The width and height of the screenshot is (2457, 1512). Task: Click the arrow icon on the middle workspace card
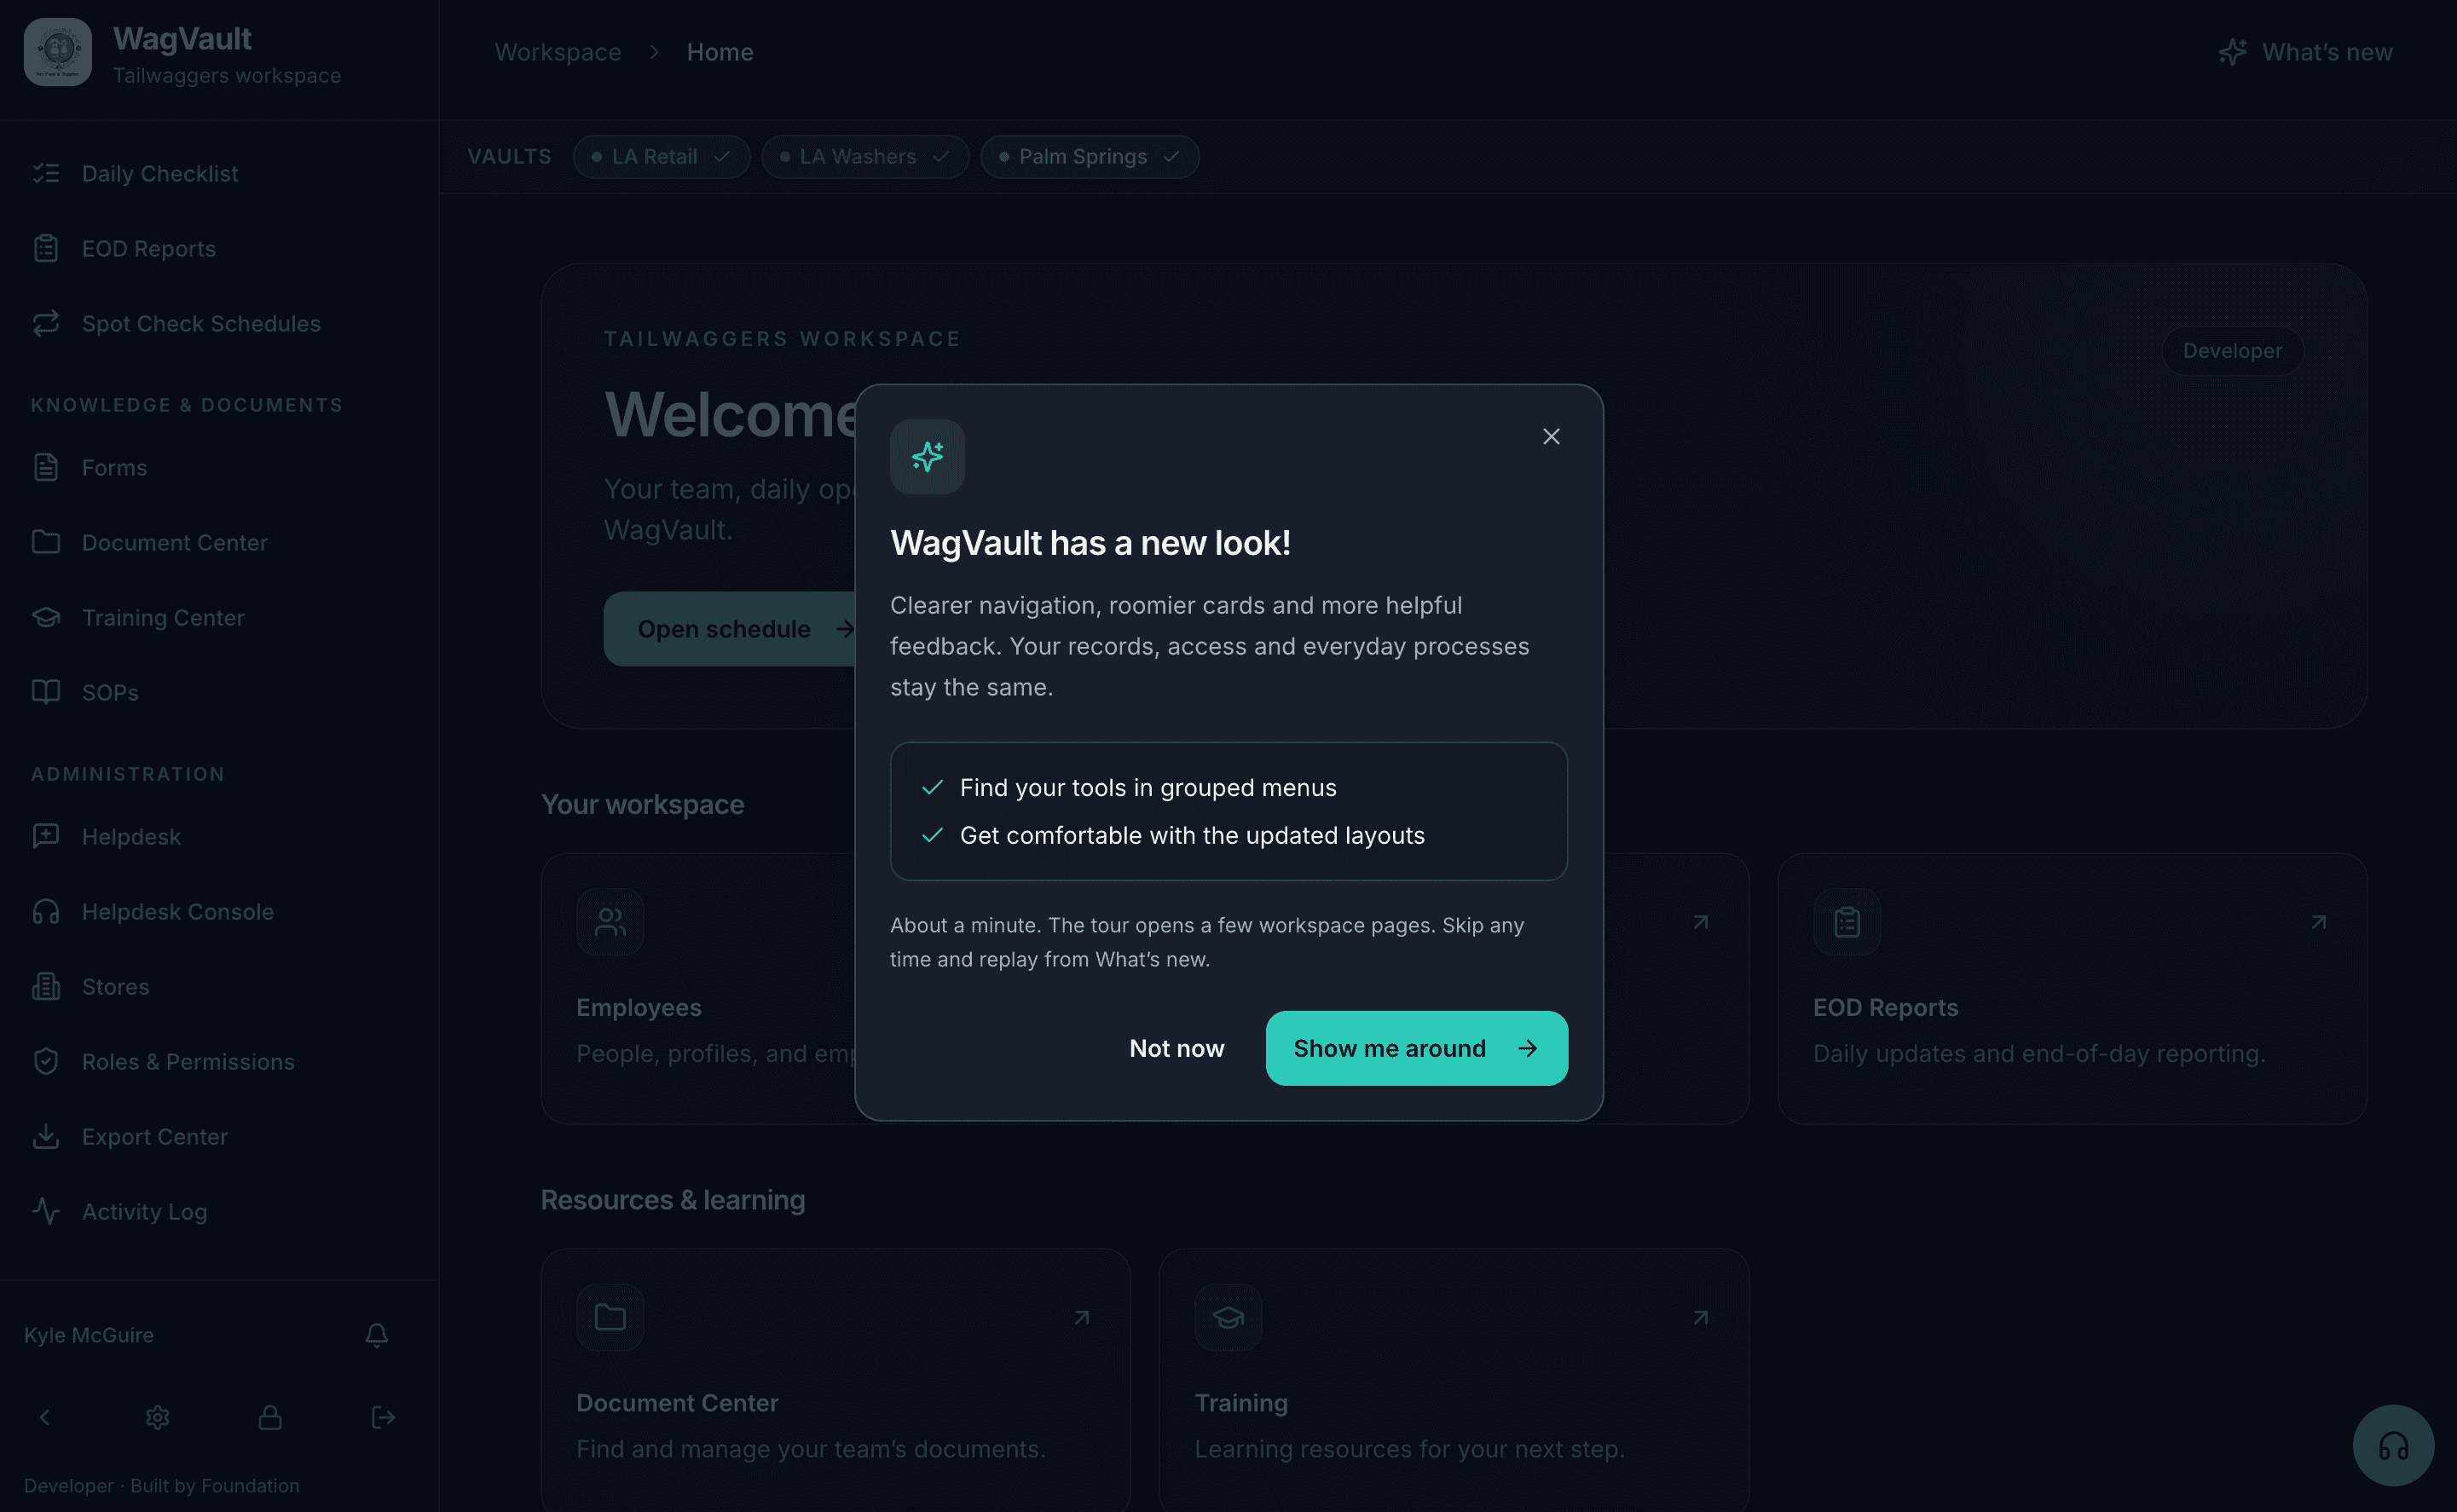click(1700, 922)
